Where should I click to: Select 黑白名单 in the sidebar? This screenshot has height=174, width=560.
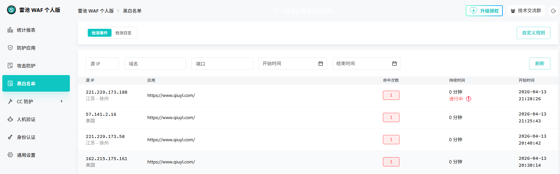[36, 83]
